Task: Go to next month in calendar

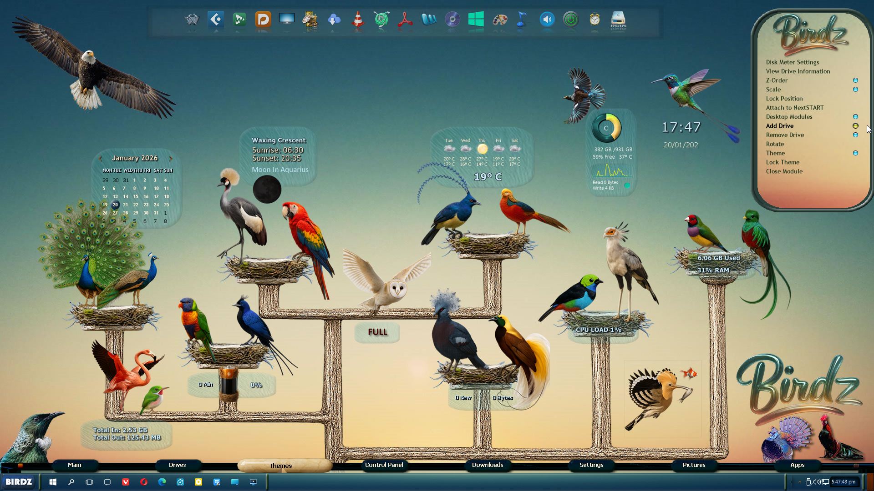Action: pos(171,159)
